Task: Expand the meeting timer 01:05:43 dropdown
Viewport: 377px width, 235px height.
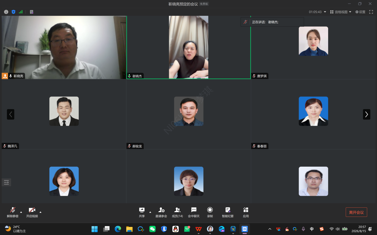Action: tap(317, 12)
